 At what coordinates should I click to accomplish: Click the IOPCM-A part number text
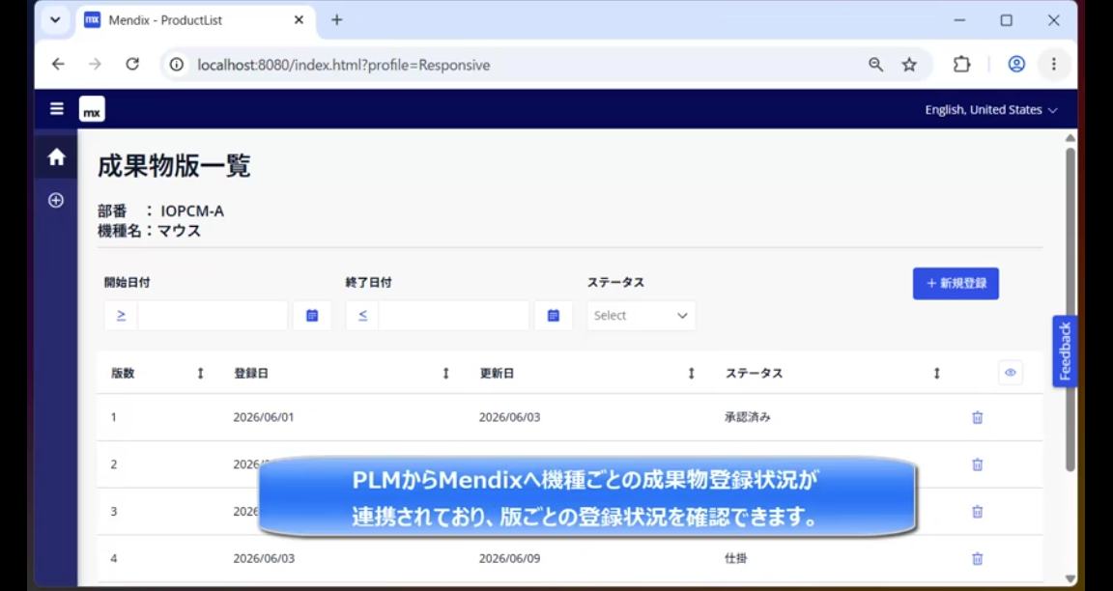click(192, 211)
